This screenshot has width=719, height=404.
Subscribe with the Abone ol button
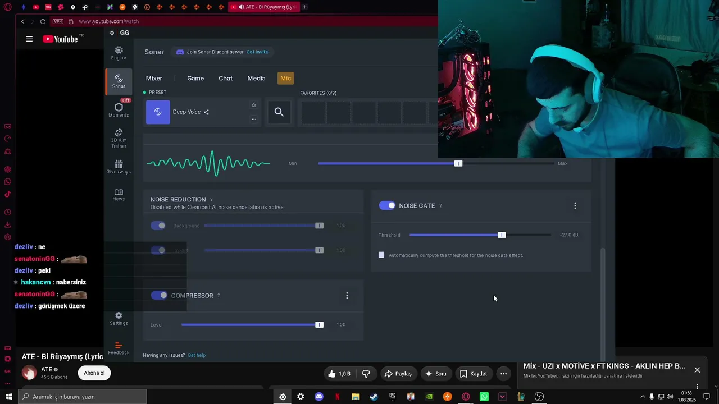(94, 373)
